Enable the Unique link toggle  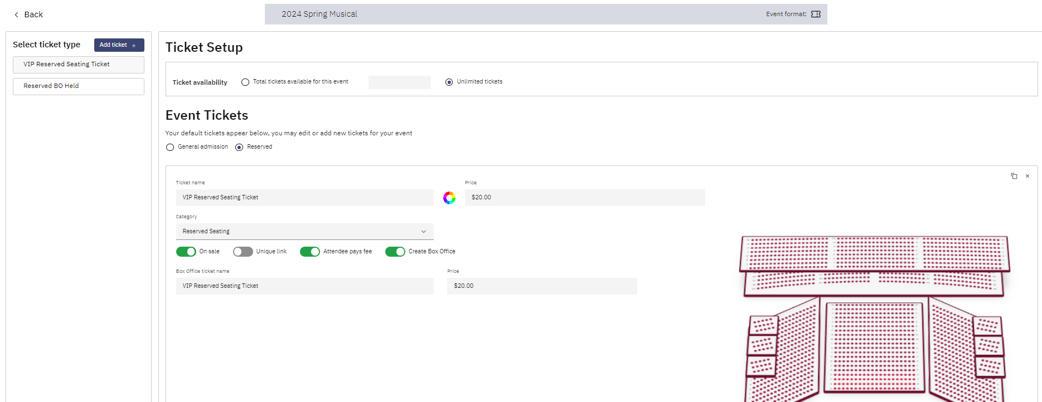coord(243,252)
